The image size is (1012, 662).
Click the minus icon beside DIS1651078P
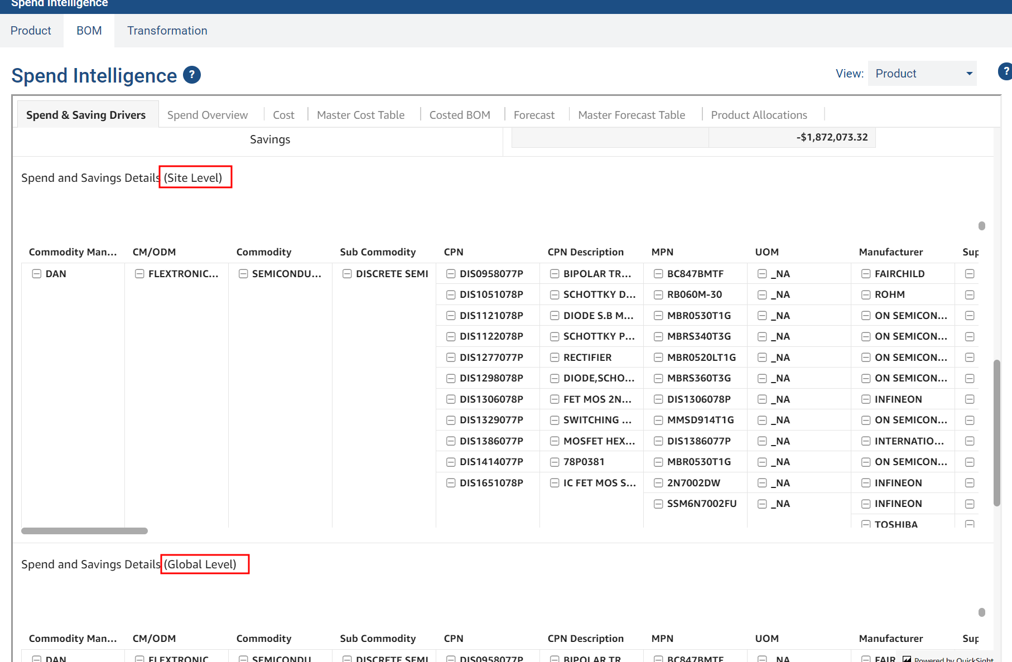451,483
